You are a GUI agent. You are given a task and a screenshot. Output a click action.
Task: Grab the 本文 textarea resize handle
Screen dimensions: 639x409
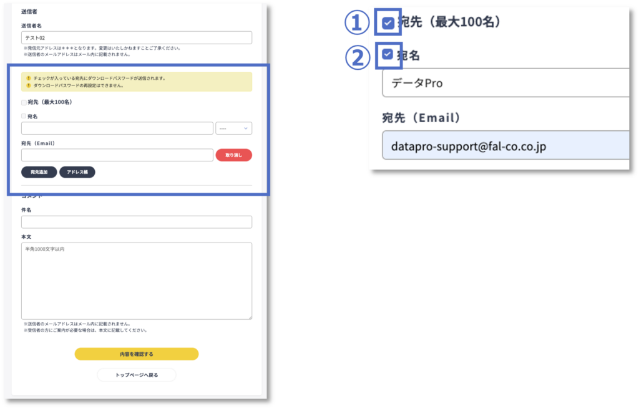point(250,317)
